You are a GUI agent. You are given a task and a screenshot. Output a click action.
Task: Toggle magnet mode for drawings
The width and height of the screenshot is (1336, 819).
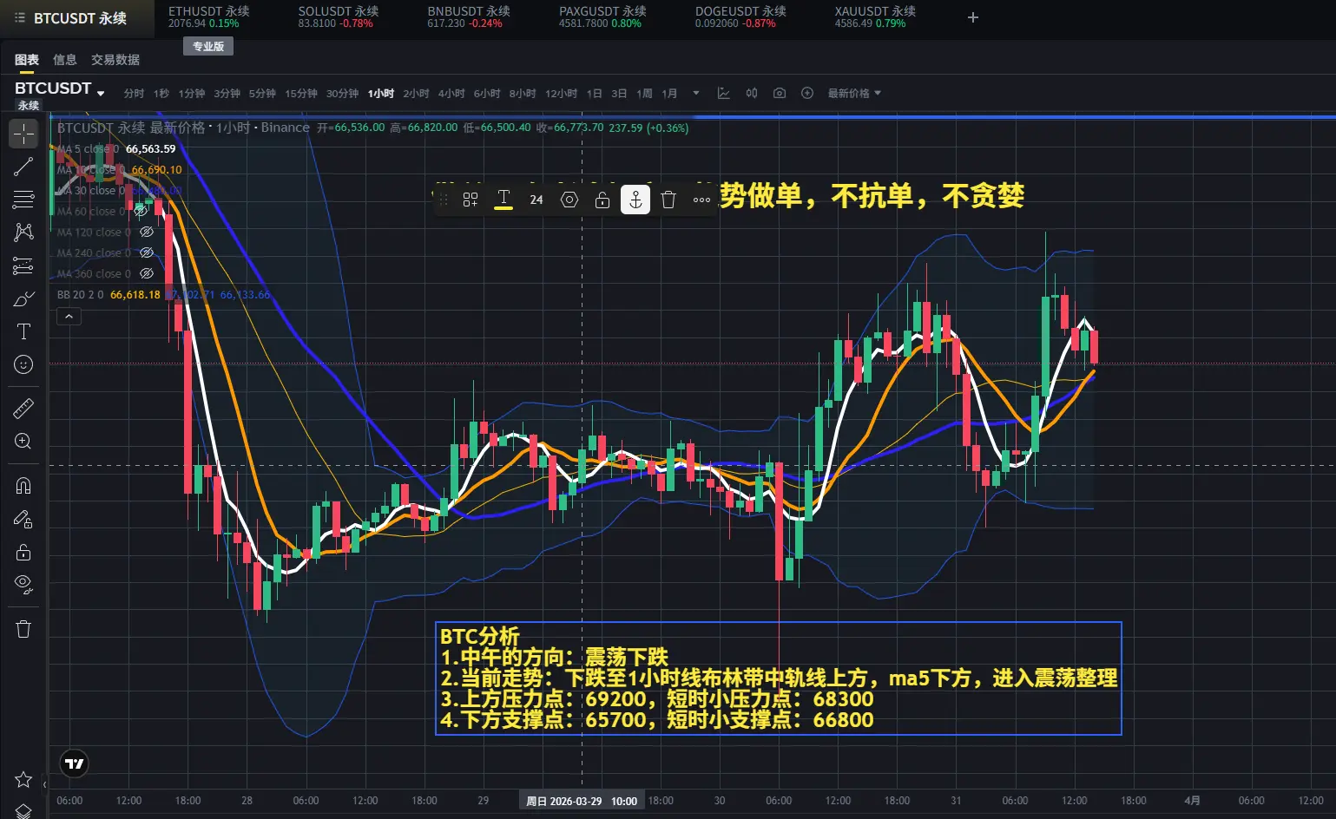click(23, 486)
